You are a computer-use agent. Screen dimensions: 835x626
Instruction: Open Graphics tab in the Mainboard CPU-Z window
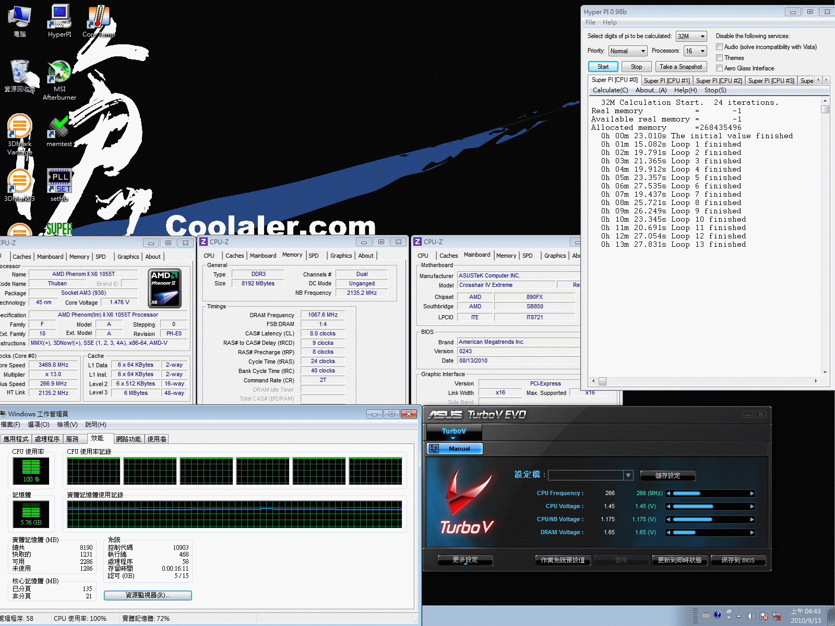coord(555,256)
